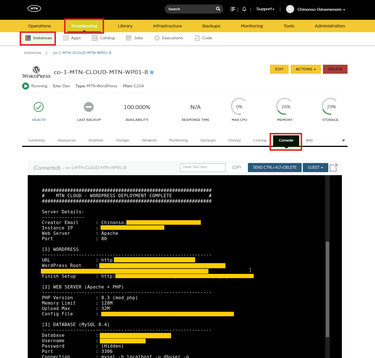This screenshot has height=358, width=375.
Task: Click the Health checkmark icon
Action: (x=39, y=107)
